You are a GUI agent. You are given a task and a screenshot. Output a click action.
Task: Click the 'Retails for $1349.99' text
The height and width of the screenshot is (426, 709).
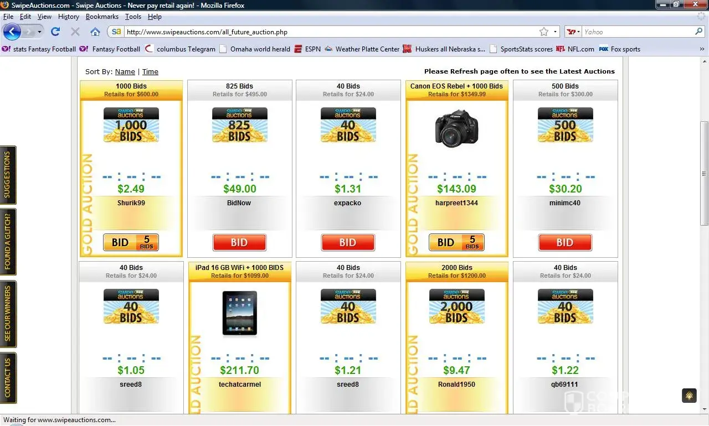click(x=457, y=95)
